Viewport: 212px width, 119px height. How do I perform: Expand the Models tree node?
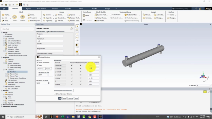(x=4, y=37)
